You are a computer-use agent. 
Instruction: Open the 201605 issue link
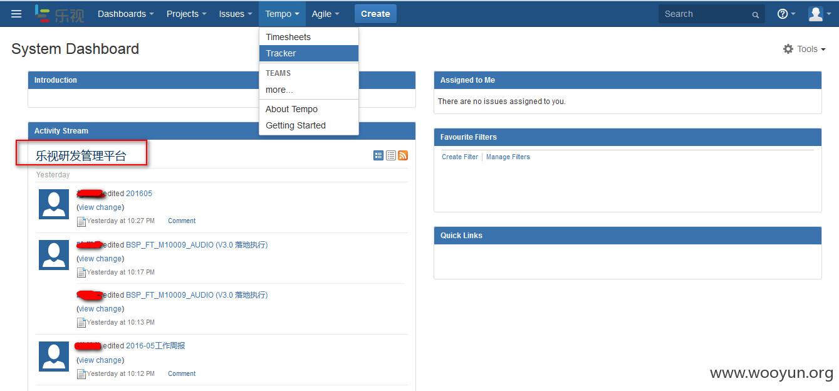pyautogui.click(x=139, y=194)
